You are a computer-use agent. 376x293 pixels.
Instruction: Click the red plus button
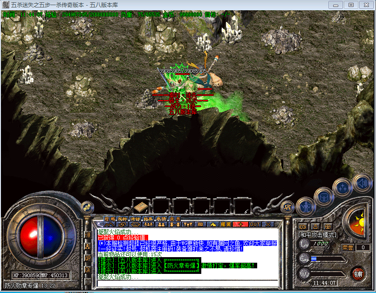tap(240, 225)
